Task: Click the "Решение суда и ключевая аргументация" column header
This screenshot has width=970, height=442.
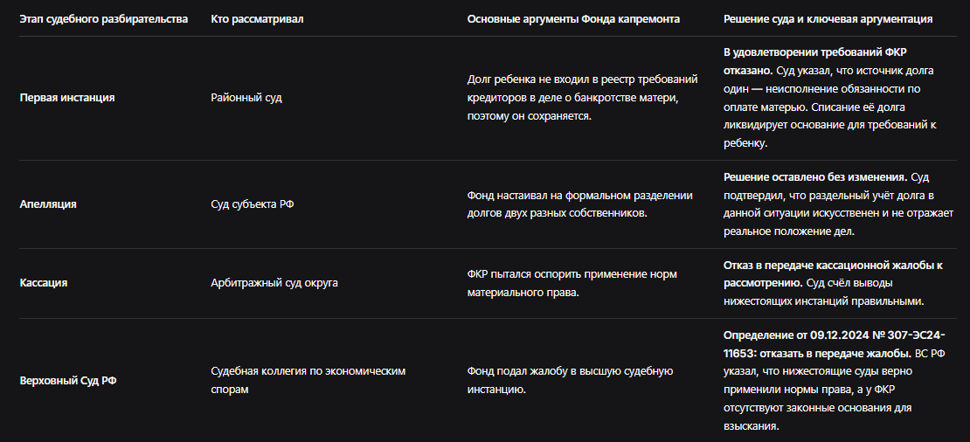Action: click(828, 19)
